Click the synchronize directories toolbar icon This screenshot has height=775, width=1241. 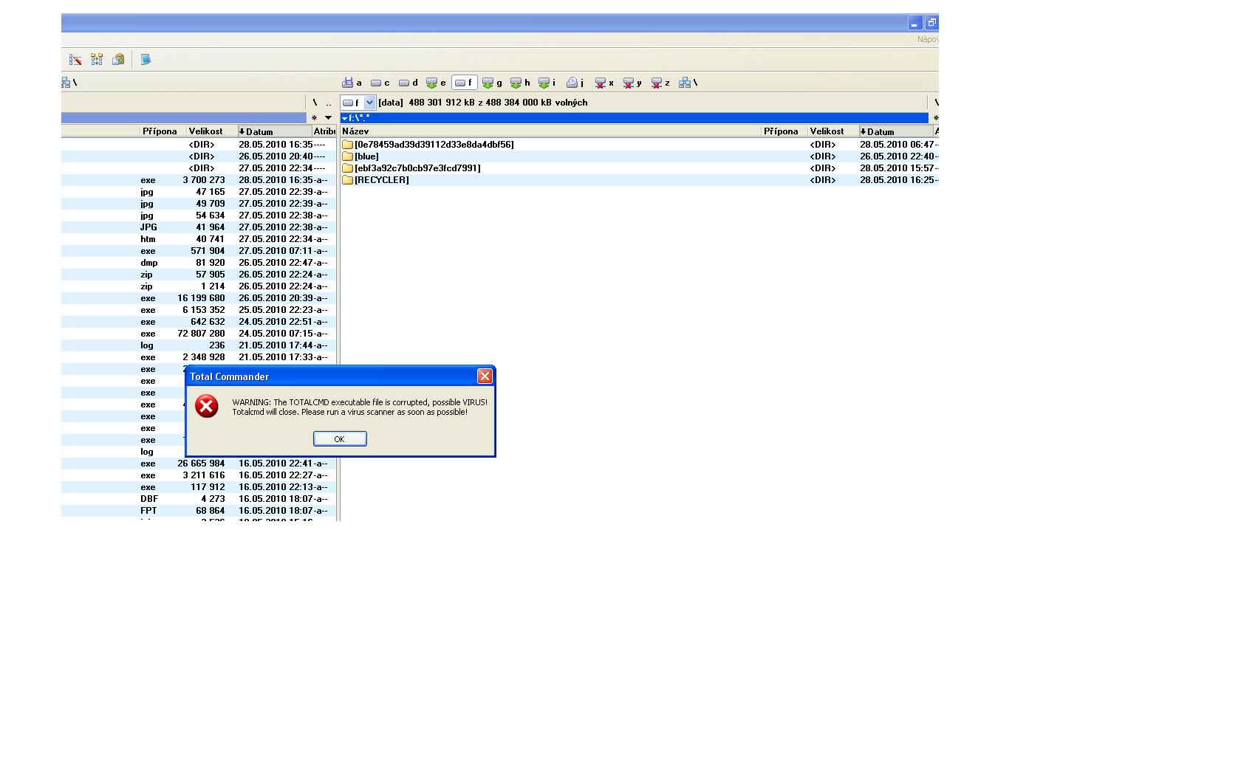point(97,60)
